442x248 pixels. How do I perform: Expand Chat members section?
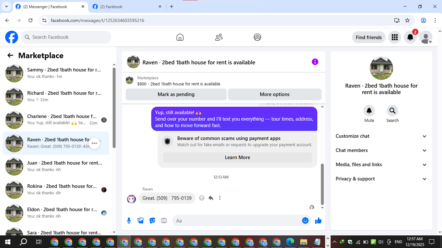[381, 150]
